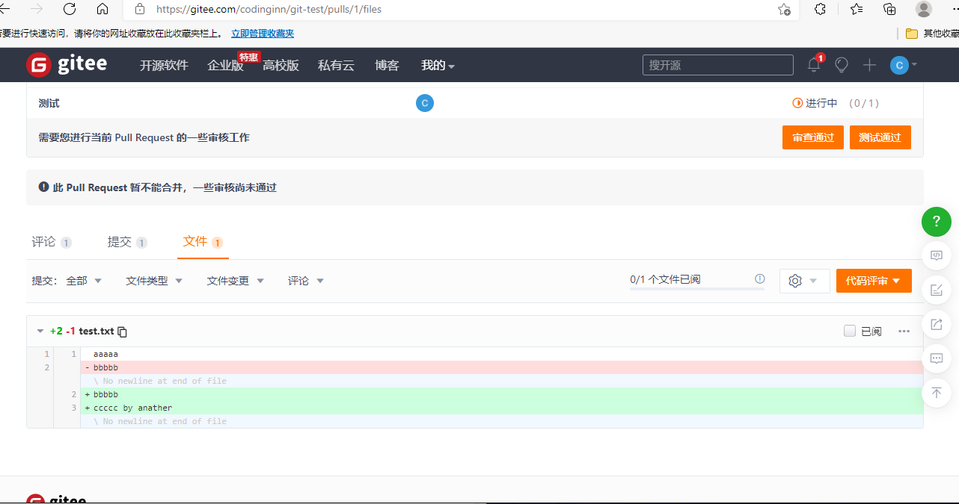Add this page to favorites star icon
The height and width of the screenshot is (504, 959).
pos(784,9)
